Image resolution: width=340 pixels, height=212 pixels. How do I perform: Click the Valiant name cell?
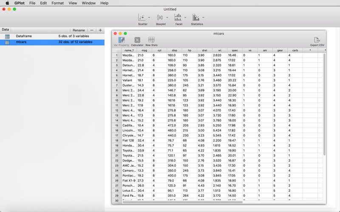coord(129,80)
